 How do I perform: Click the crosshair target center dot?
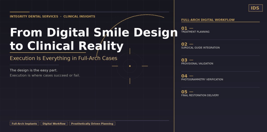(x=130, y=66)
